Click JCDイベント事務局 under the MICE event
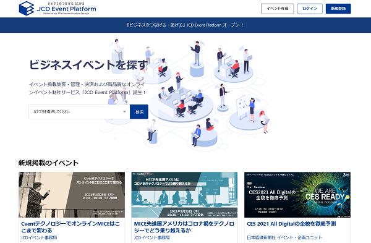This screenshot has width=371, height=243. click(x=152, y=237)
